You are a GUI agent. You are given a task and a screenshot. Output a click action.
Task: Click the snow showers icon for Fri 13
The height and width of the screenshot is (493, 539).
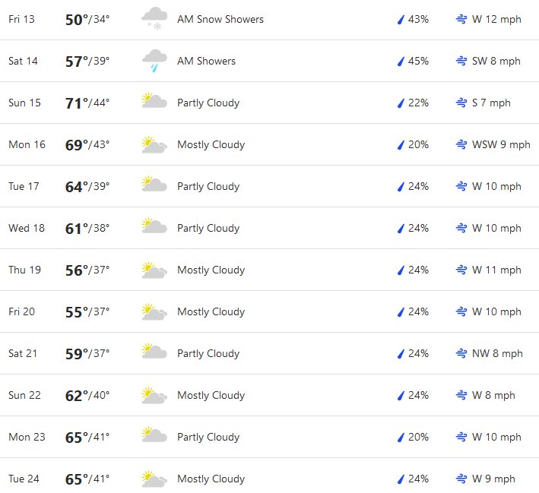pyautogui.click(x=154, y=18)
